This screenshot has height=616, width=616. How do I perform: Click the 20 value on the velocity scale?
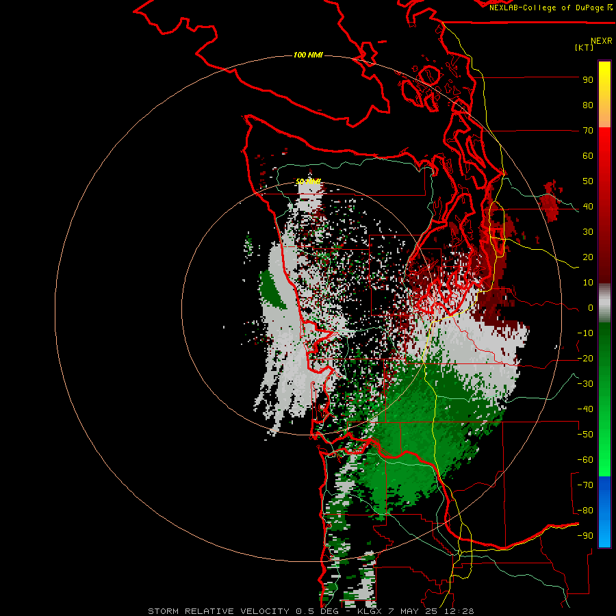point(588,257)
